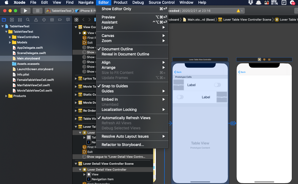
Task: Toggle the switch in the first prototype cell
Action: (x=217, y=85)
